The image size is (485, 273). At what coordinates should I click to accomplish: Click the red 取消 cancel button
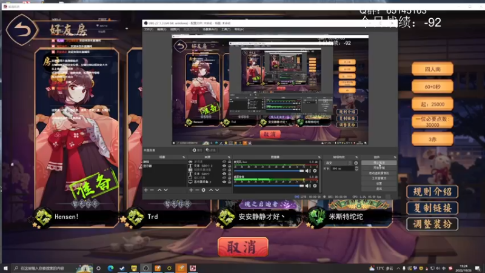click(x=243, y=247)
